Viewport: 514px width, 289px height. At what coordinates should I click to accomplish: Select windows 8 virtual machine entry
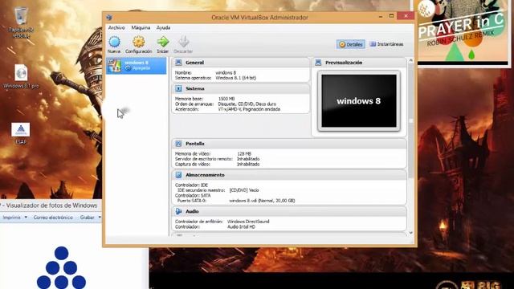coord(136,66)
